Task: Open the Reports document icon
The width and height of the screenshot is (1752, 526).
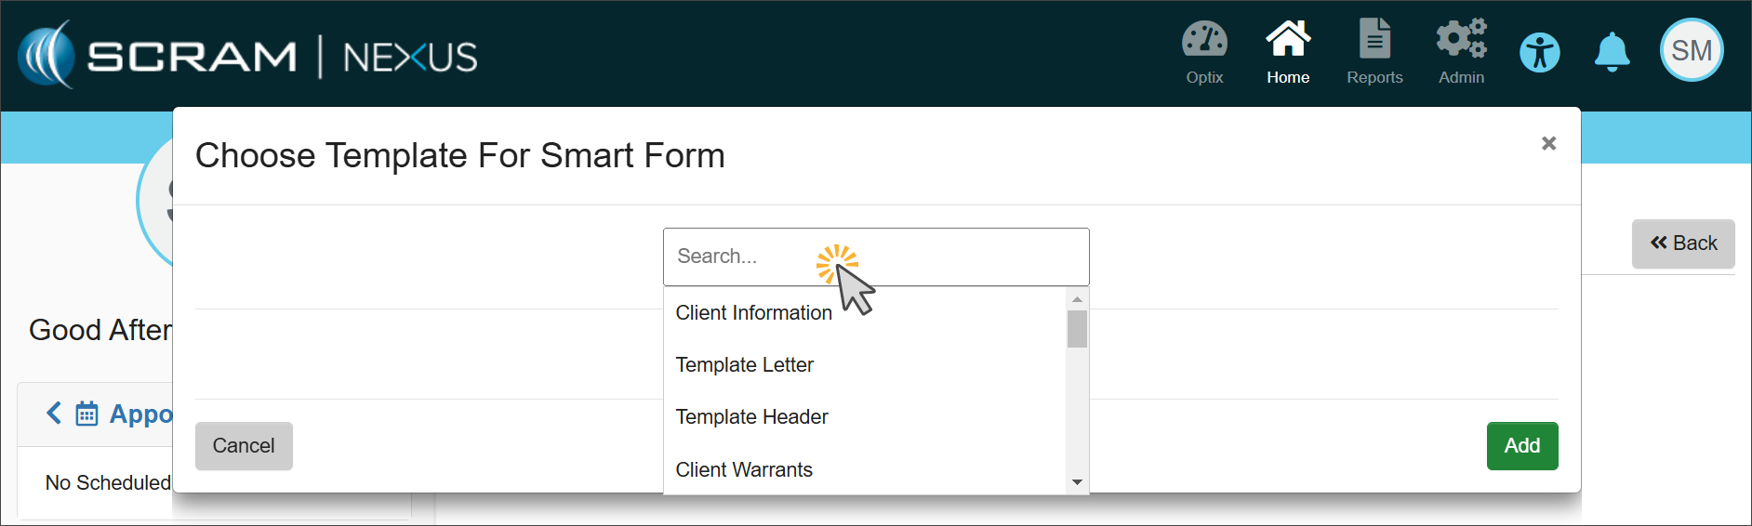Action: coord(1374,41)
